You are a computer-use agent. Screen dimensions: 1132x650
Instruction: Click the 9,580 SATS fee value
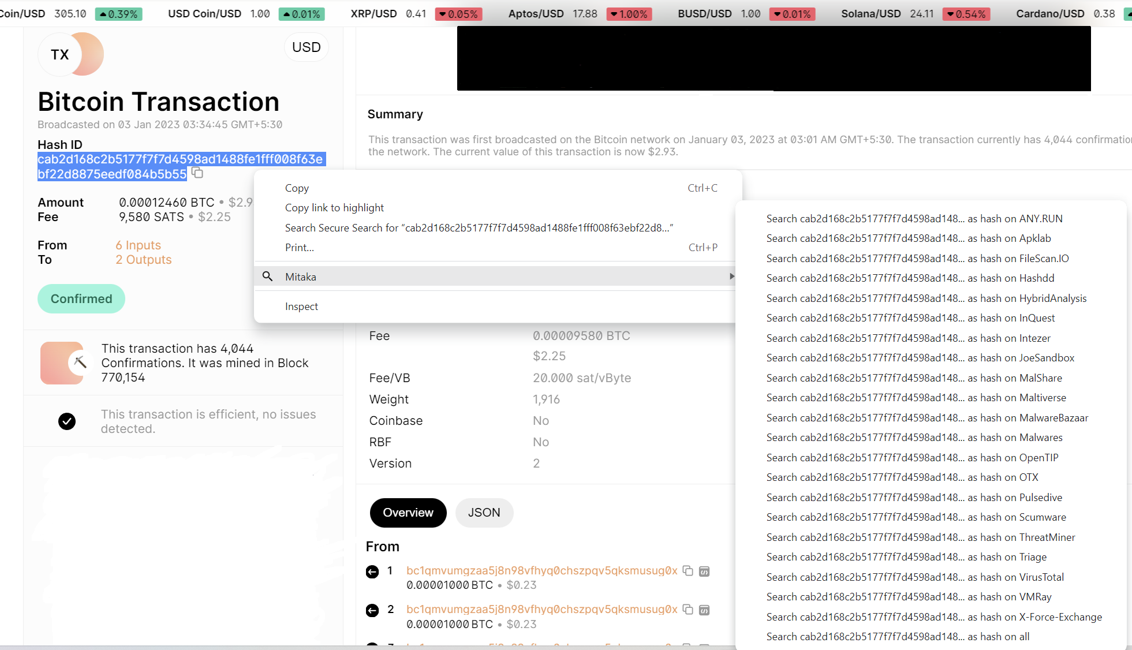pyautogui.click(x=152, y=217)
